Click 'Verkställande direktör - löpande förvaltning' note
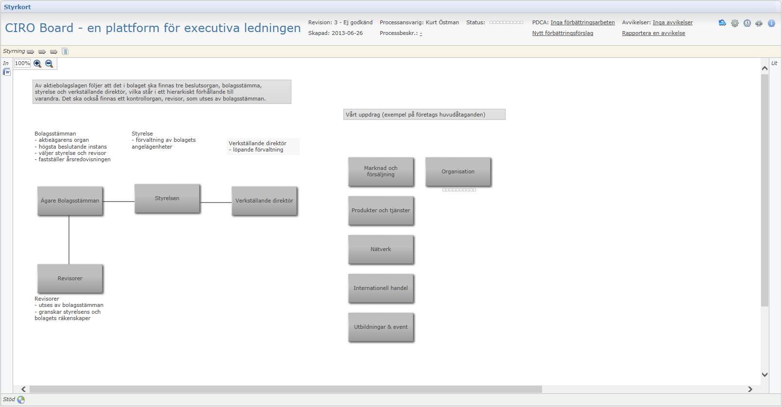782x407 pixels. point(263,147)
